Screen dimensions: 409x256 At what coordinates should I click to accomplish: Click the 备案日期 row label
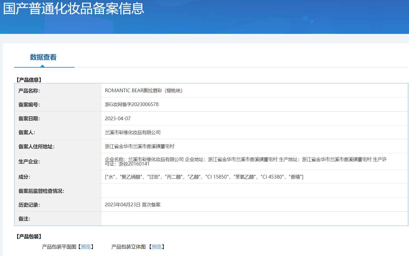[29, 119]
